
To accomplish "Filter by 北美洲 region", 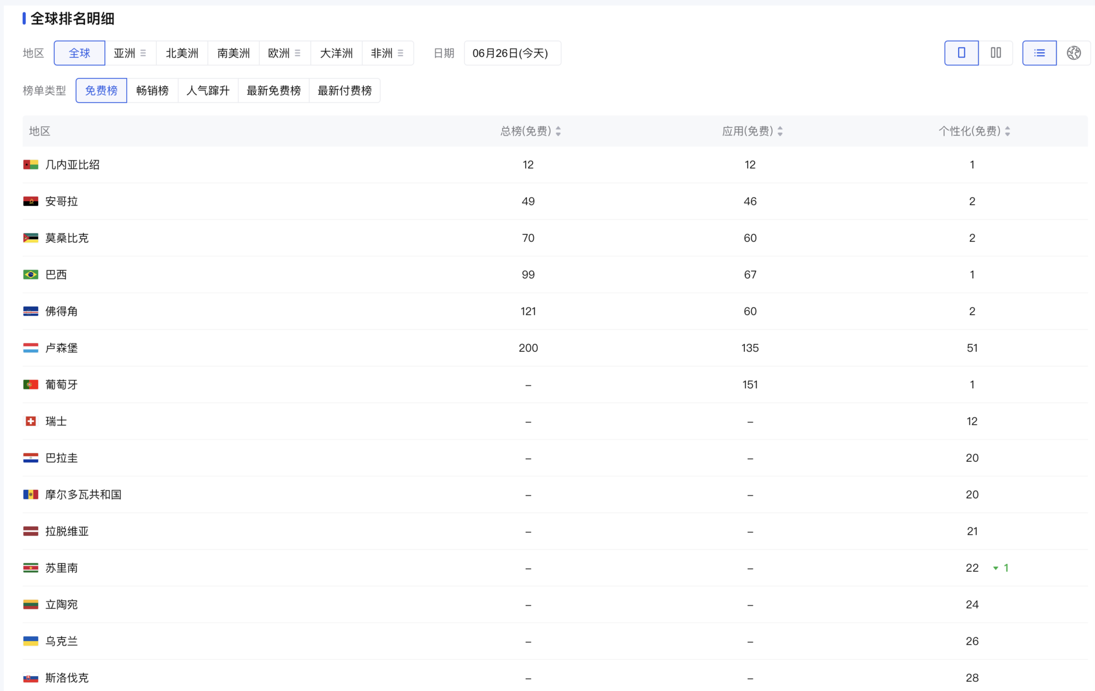I will [x=182, y=53].
